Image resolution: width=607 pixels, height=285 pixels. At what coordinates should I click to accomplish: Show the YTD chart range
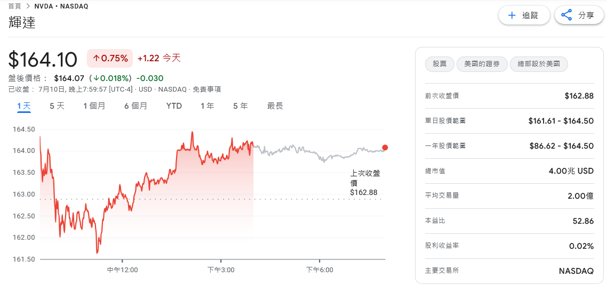pos(174,106)
